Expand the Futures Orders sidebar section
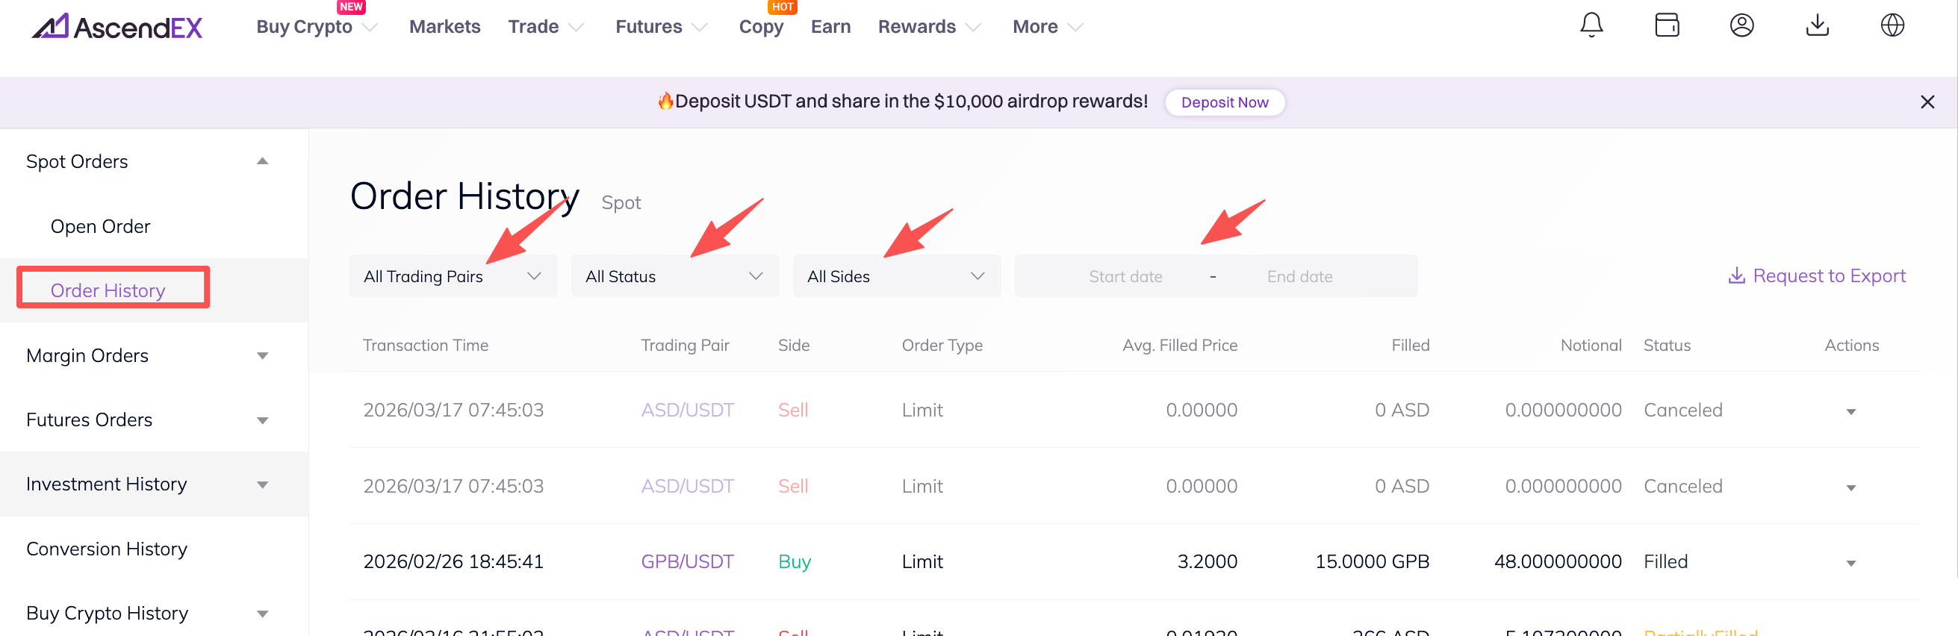The width and height of the screenshot is (1958, 636). click(262, 420)
